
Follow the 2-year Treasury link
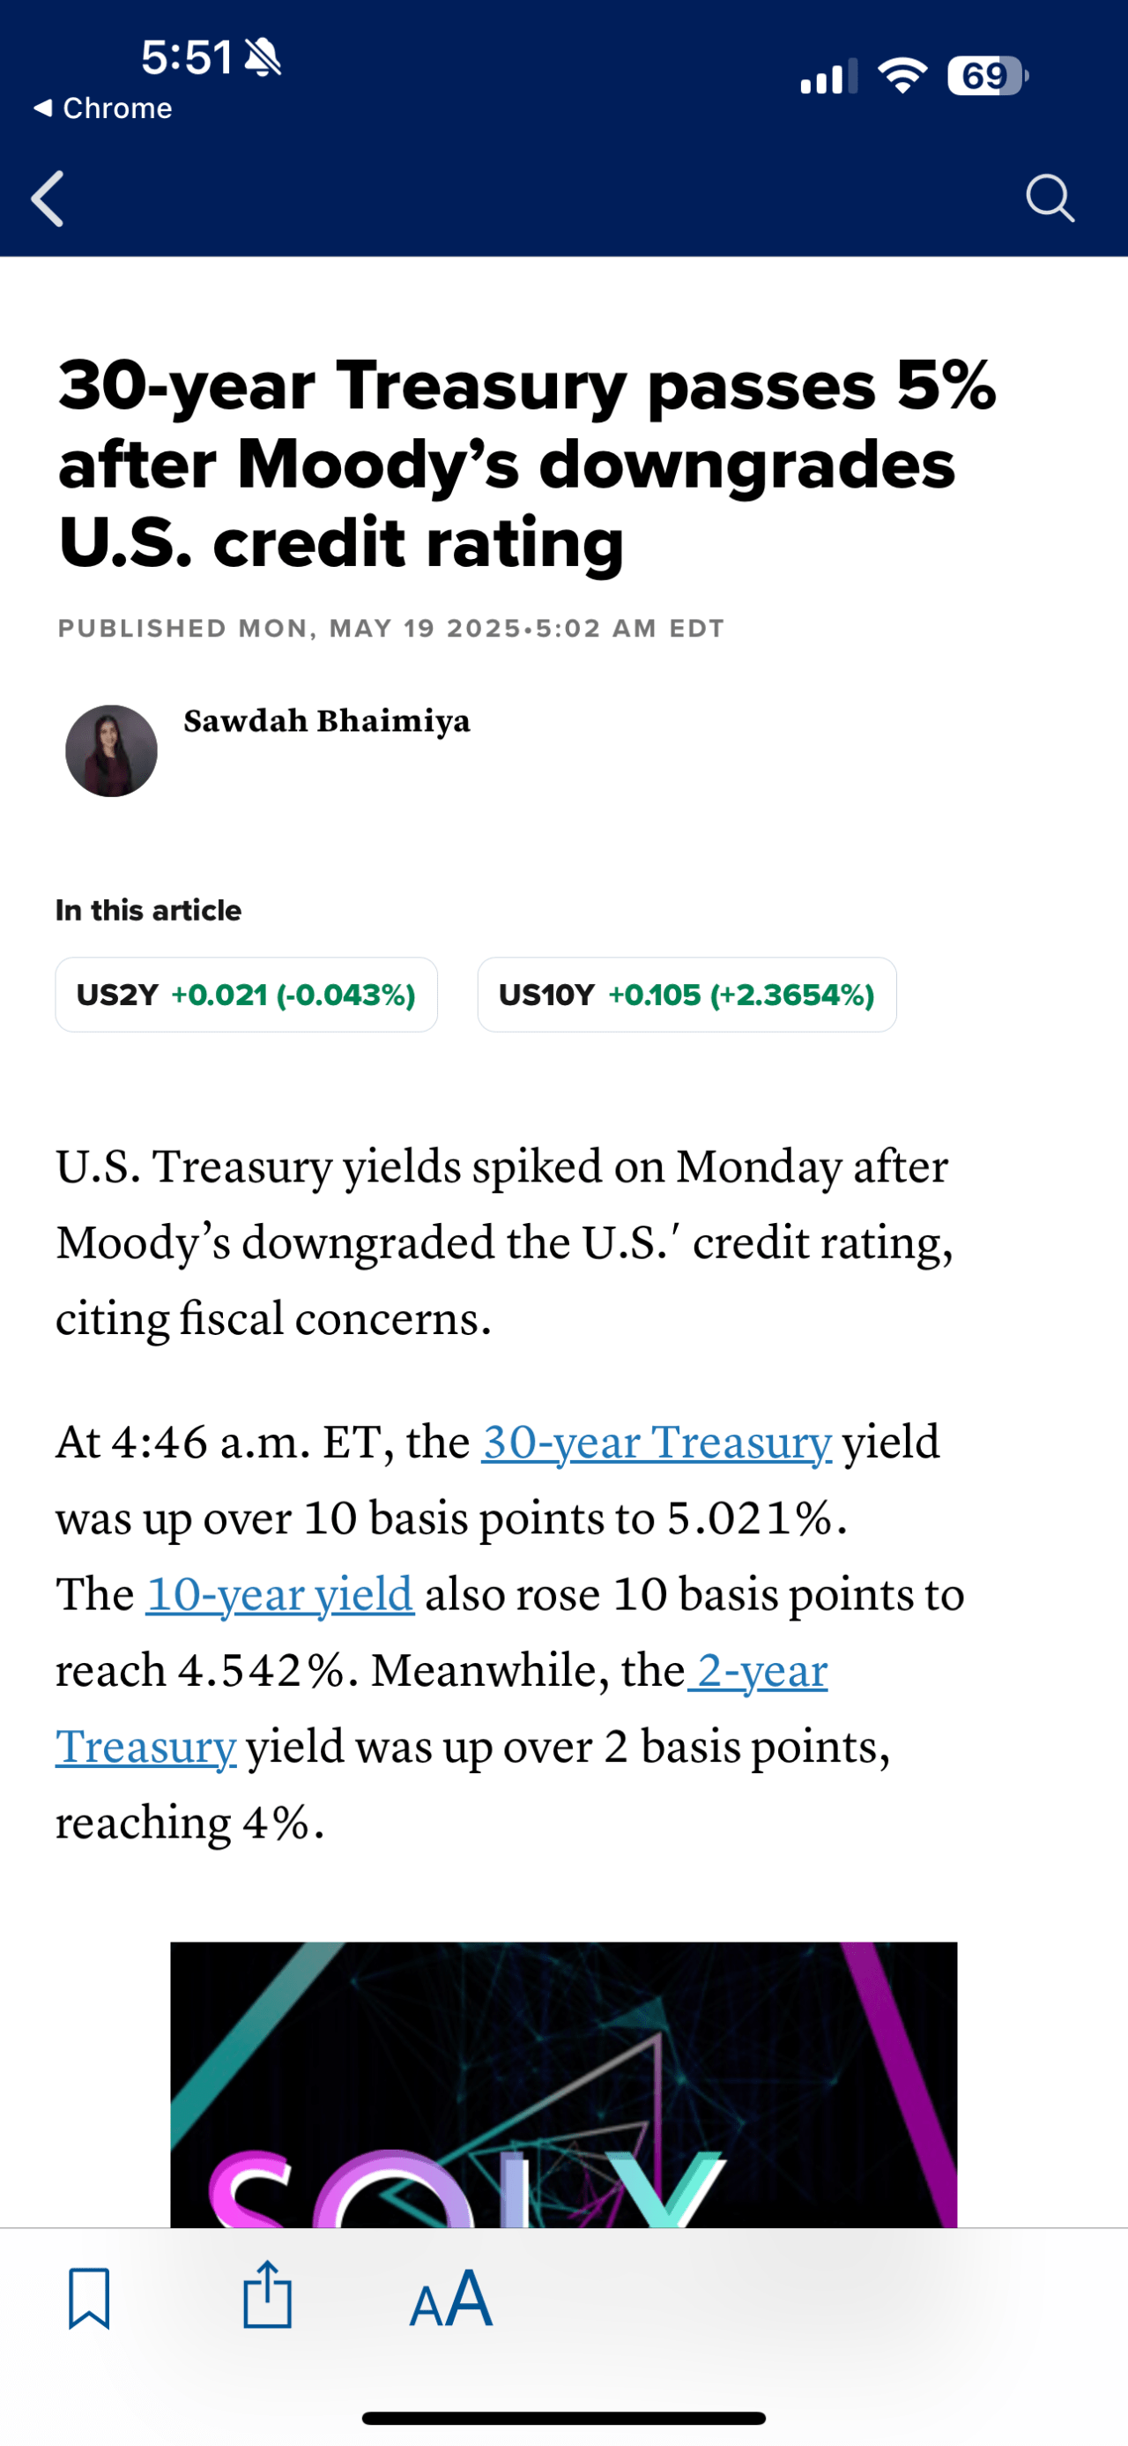pyautogui.click(x=442, y=1707)
